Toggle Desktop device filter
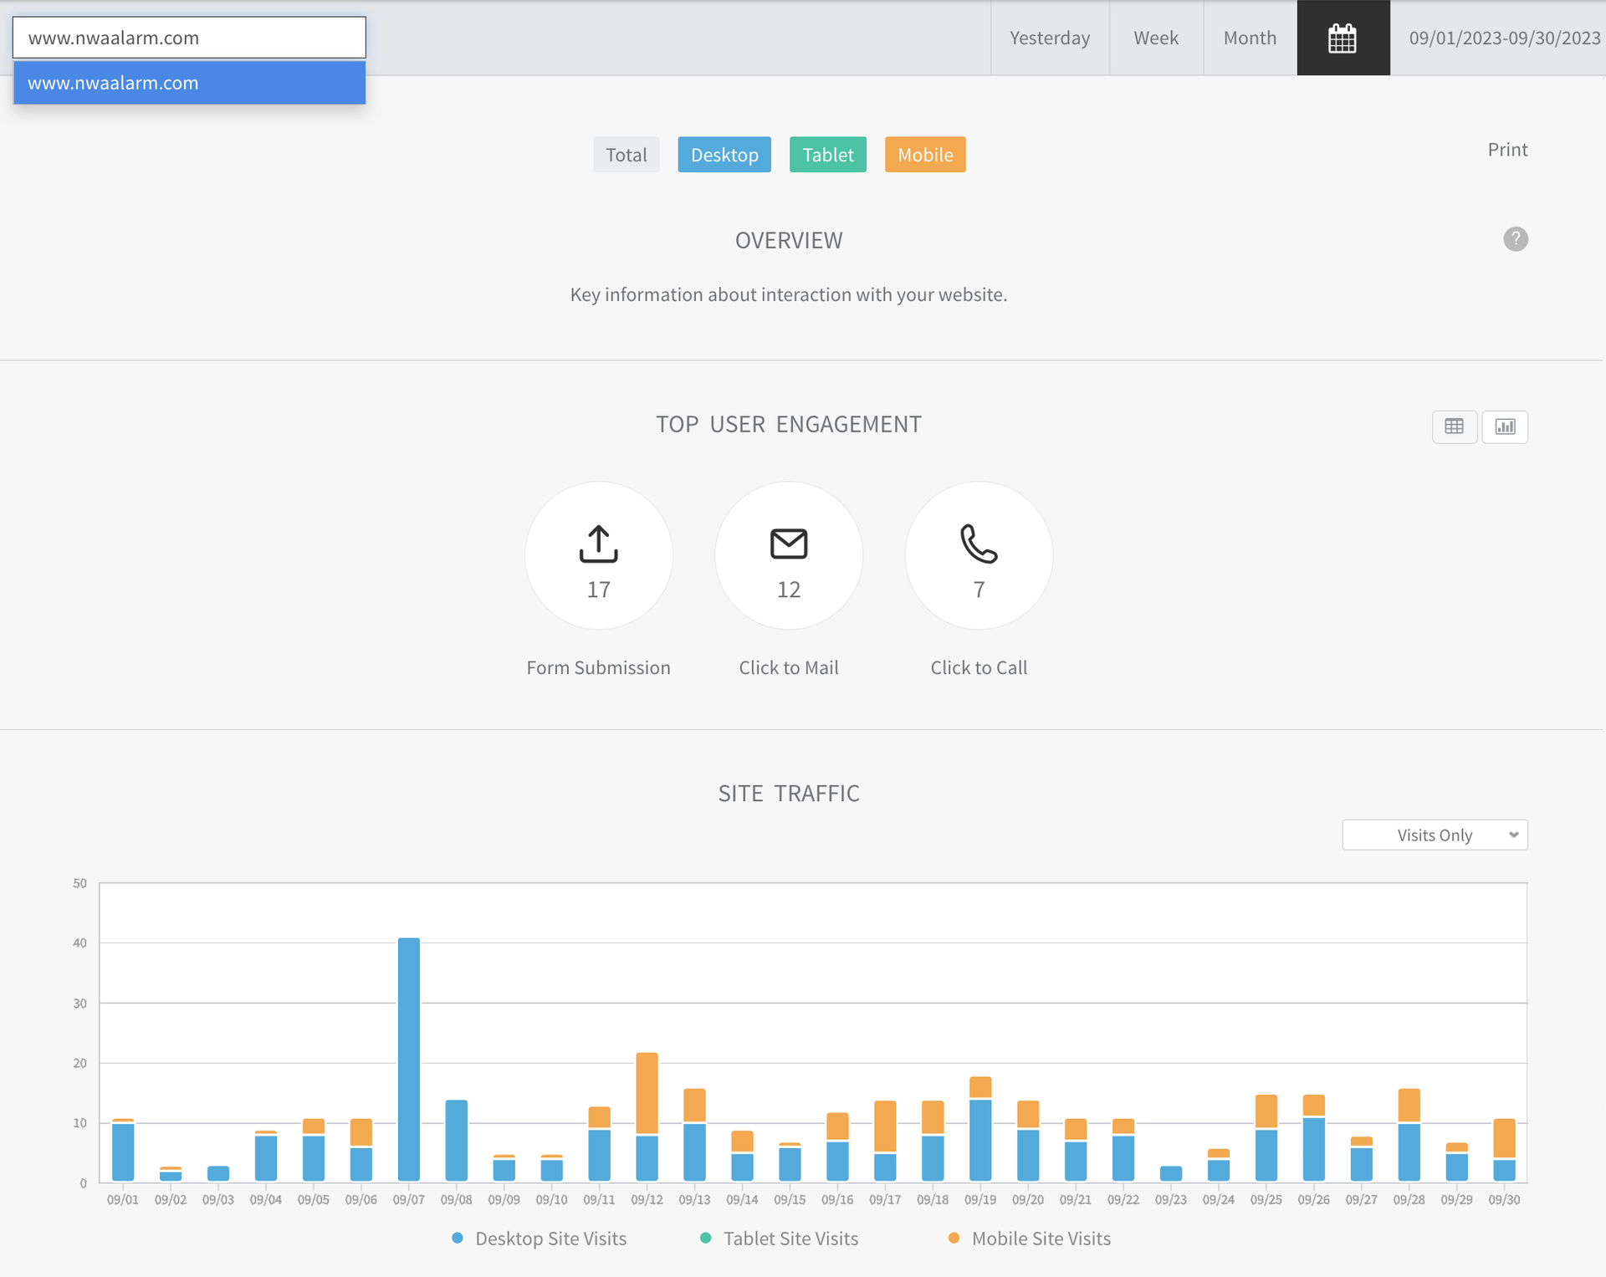The width and height of the screenshot is (1606, 1277). pos(724,155)
